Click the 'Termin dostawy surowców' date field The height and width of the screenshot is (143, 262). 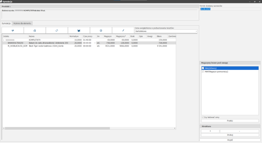[x=230, y=9]
